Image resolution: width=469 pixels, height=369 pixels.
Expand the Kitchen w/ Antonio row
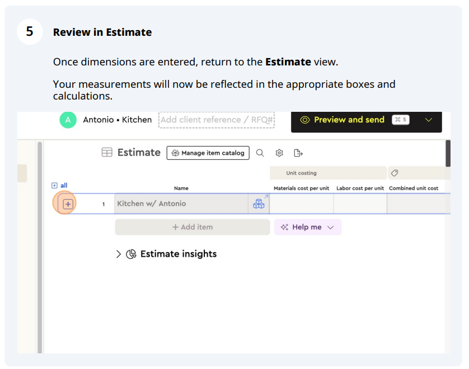pos(68,204)
